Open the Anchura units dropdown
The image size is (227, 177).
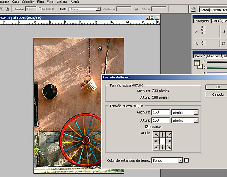pyautogui.click(x=196, y=112)
